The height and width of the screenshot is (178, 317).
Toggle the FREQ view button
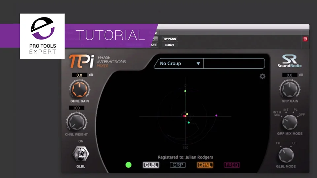click(232, 165)
